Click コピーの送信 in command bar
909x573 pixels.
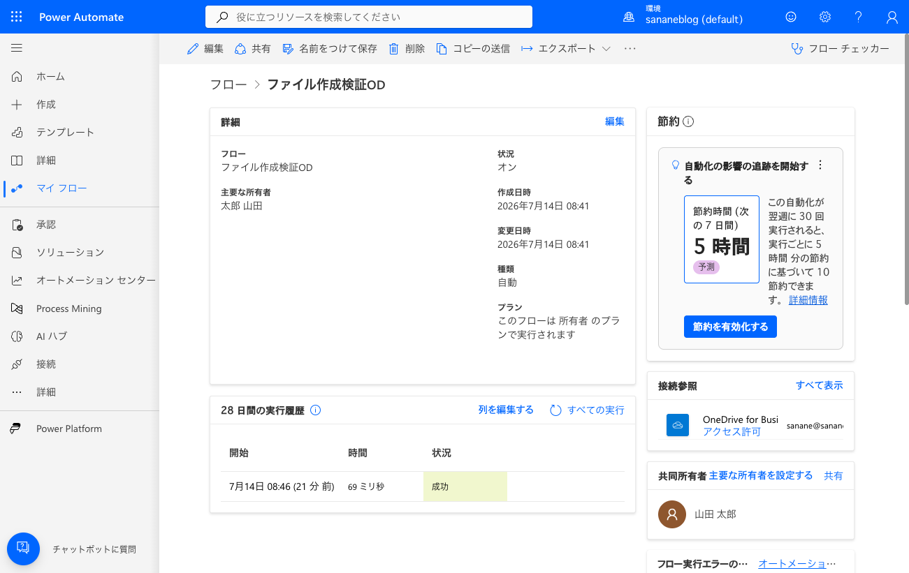(473, 48)
